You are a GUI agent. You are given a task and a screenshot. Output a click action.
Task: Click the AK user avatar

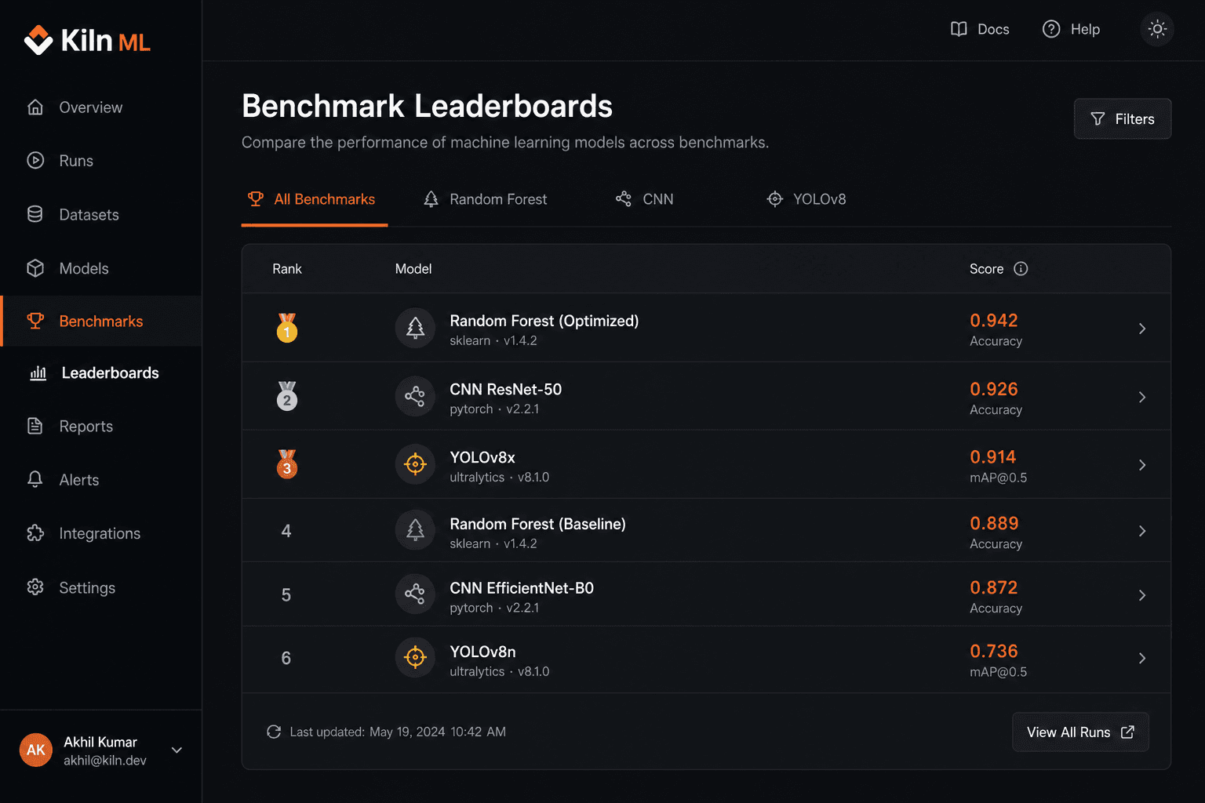click(x=36, y=750)
